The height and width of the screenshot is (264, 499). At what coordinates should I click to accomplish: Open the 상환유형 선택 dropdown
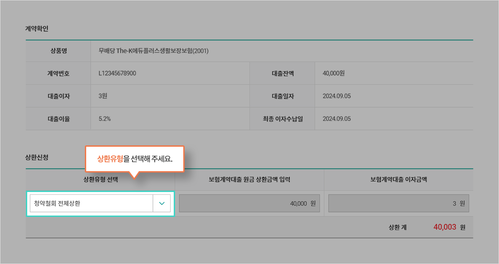100,203
